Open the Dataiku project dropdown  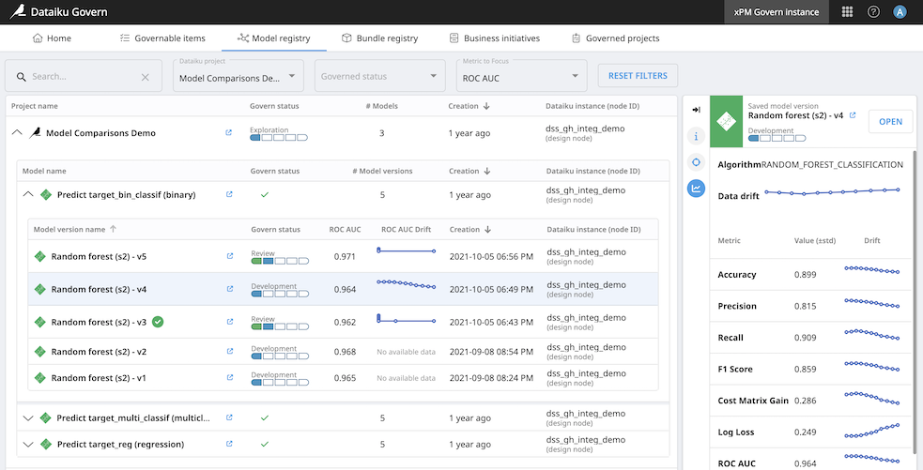coord(238,75)
